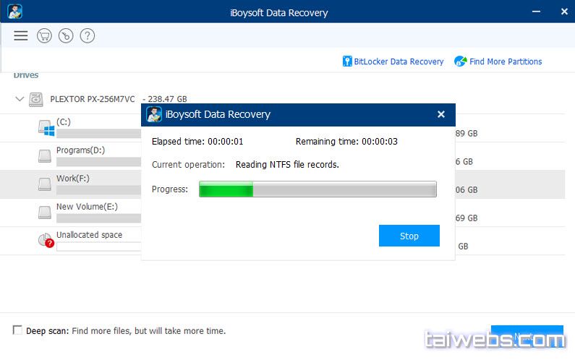Click the BitLocker Data Recovery icon

point(347,61)
